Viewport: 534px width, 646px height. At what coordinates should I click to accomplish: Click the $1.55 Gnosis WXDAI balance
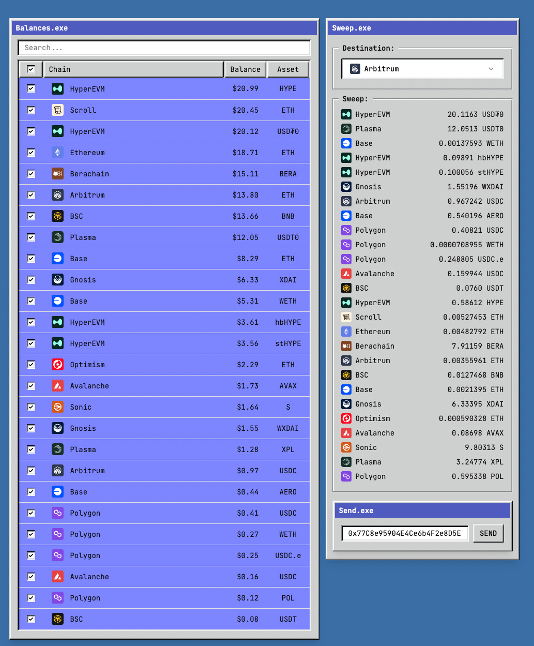(x=248, y=428)
